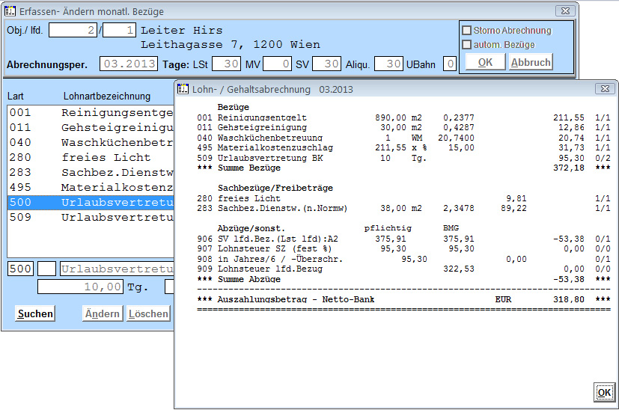Select list row 001 Reinigungsentge
Viewport: 619px width, 410px height.
(91, 112)
